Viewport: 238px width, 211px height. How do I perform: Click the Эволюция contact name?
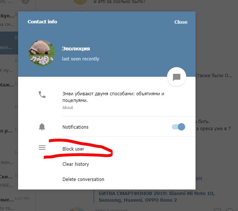[76, 49]
